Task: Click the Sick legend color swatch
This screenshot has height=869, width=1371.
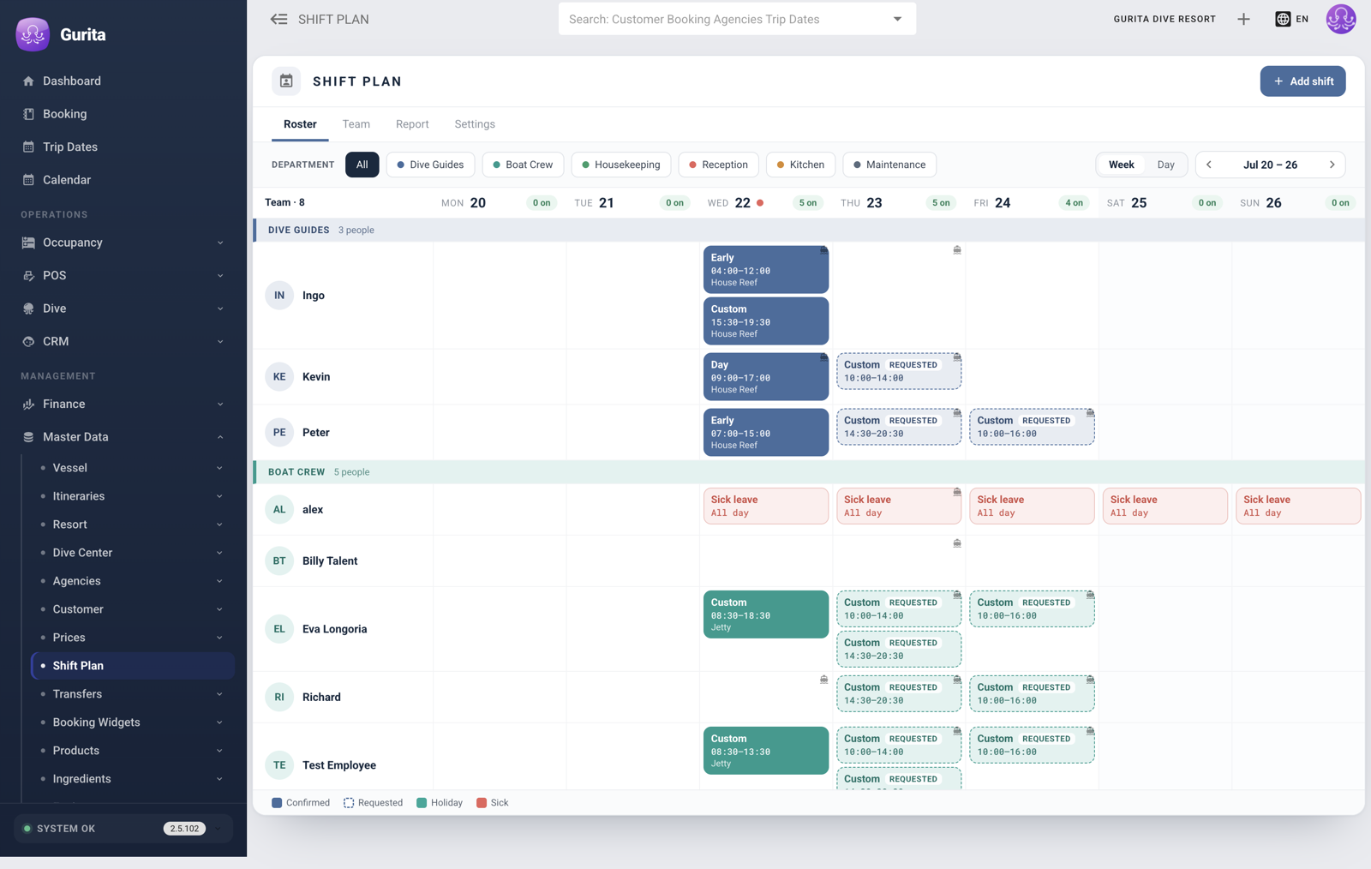Action: (482, 803)
